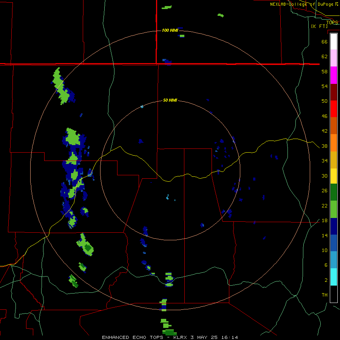Screen dimensions: 340x340
Task: Click the black TH swatch at the legend bottom
Action: click(334, 294)
